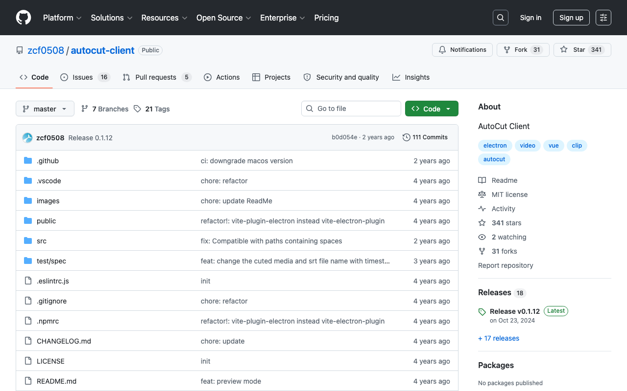
Task: Expand the Platform menu
Action: pyautogui.click(x=62, y=18)
